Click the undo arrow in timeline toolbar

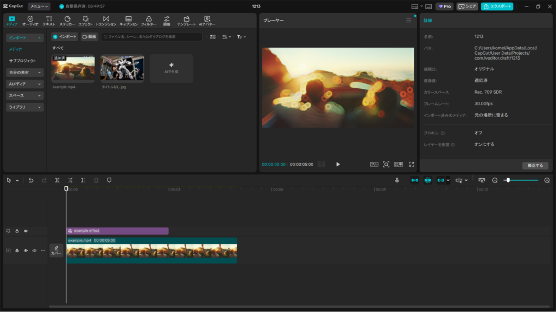point(31,180)
